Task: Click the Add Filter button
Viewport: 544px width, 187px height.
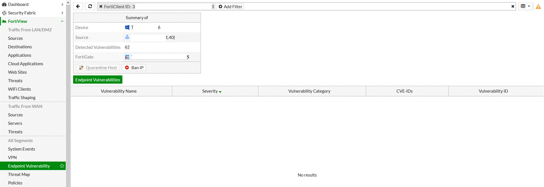Action: point(230,6)
